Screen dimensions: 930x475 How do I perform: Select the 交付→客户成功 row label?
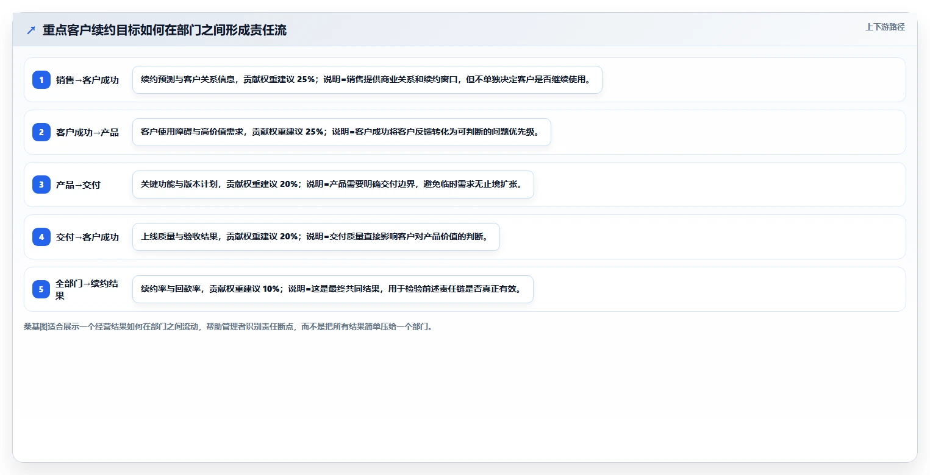point(87,237)
